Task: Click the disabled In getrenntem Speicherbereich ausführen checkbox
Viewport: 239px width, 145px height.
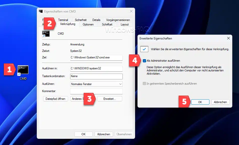Action: pos(144,84)
